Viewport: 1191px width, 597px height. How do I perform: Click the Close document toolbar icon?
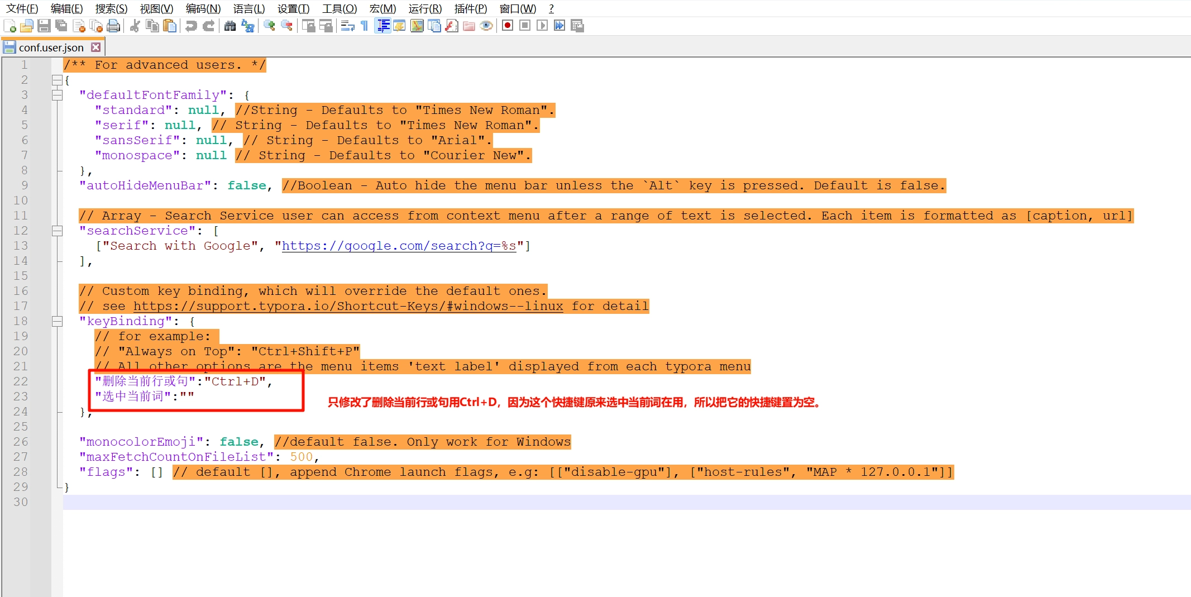pos(79,26)
